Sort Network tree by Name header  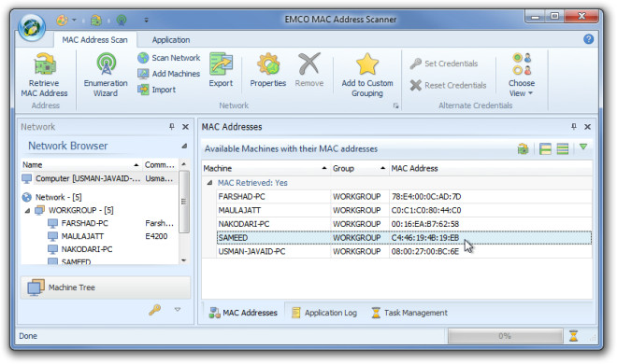pos(81,164)
